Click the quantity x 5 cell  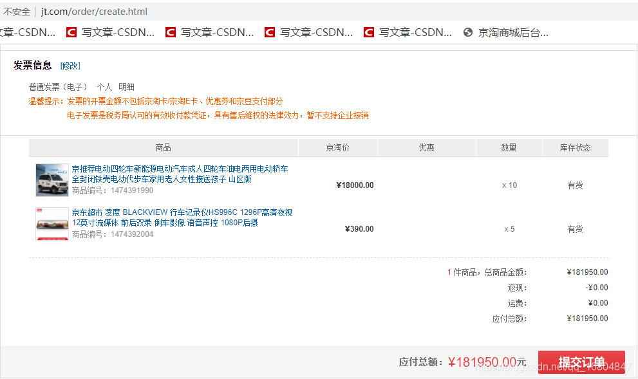[x=509, y=229]
